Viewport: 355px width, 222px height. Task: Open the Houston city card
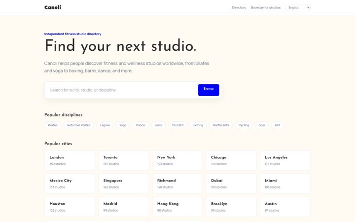pos(70,207)
